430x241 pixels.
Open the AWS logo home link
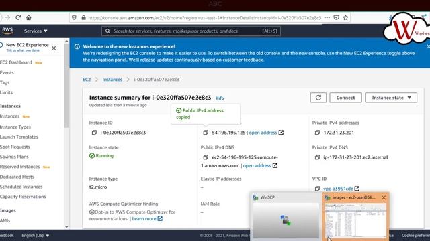click(7, 31)
